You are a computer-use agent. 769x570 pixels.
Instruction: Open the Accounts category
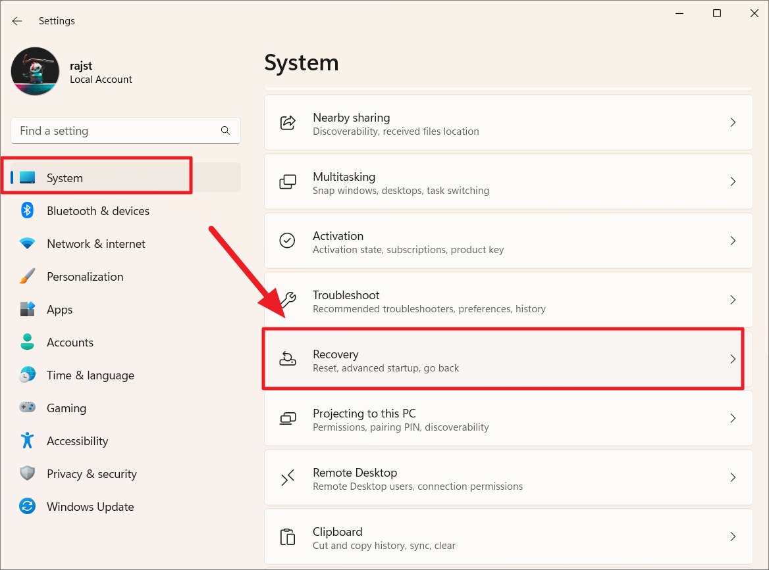(70, 343)
